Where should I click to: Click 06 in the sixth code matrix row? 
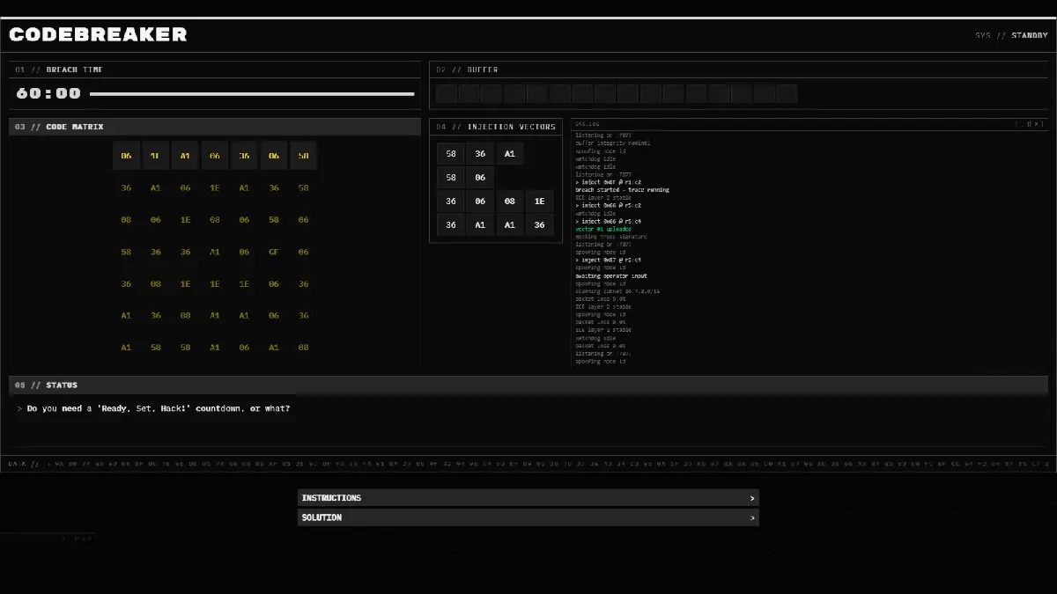pos(274,316)
